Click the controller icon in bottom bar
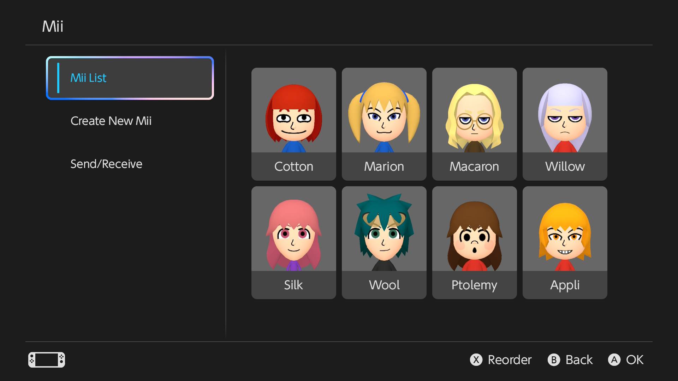The image size is (678, 381). (x=47, y=360)
